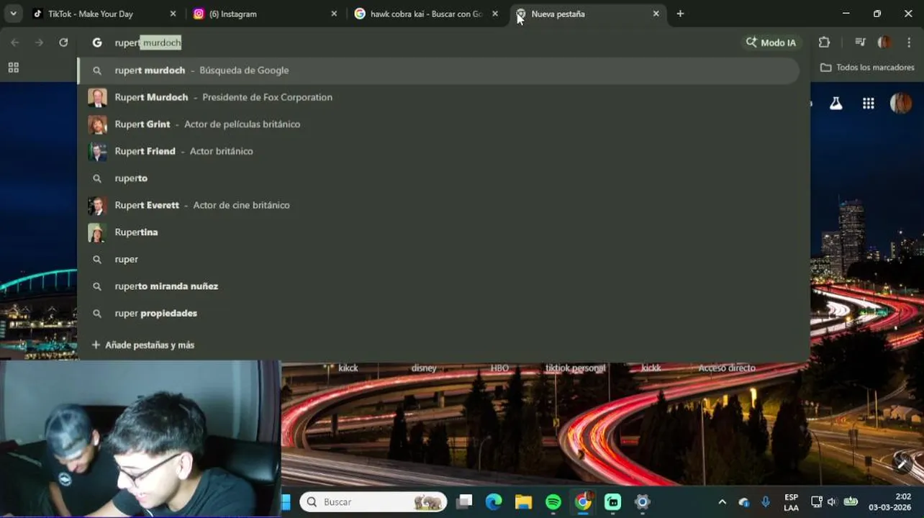
Task: Select rupert murdoch Búsqueda de Google suggestion
Action: tap(439, 71)
